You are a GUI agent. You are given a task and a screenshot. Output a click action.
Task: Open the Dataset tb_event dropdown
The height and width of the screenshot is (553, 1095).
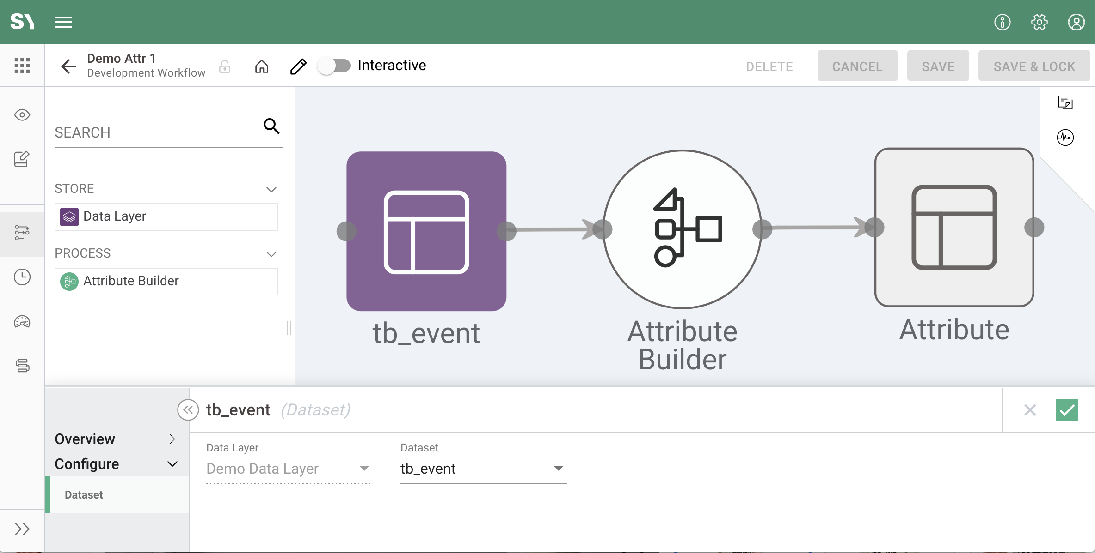(483, 469)
